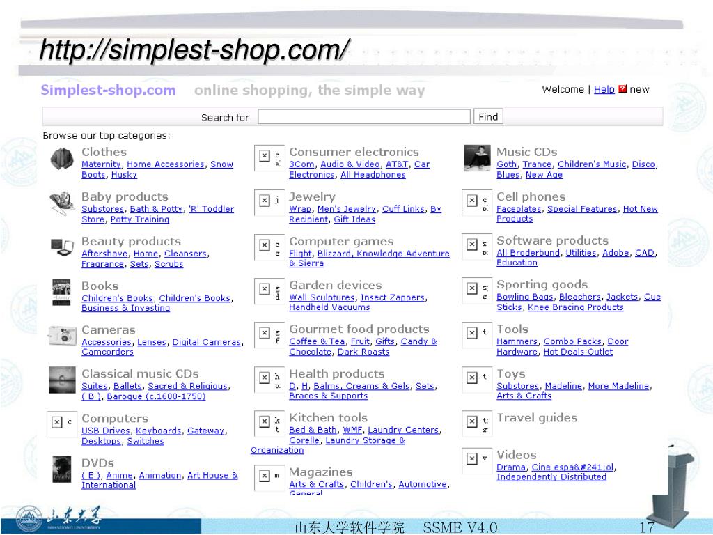Open the USB Drives link under Computers
This screenshot has height=535, width=713.
106,431
